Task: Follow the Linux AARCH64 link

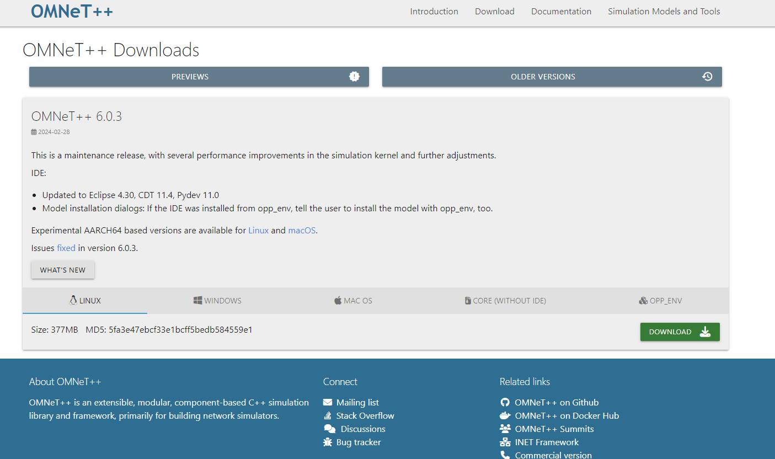Action: 259,231
